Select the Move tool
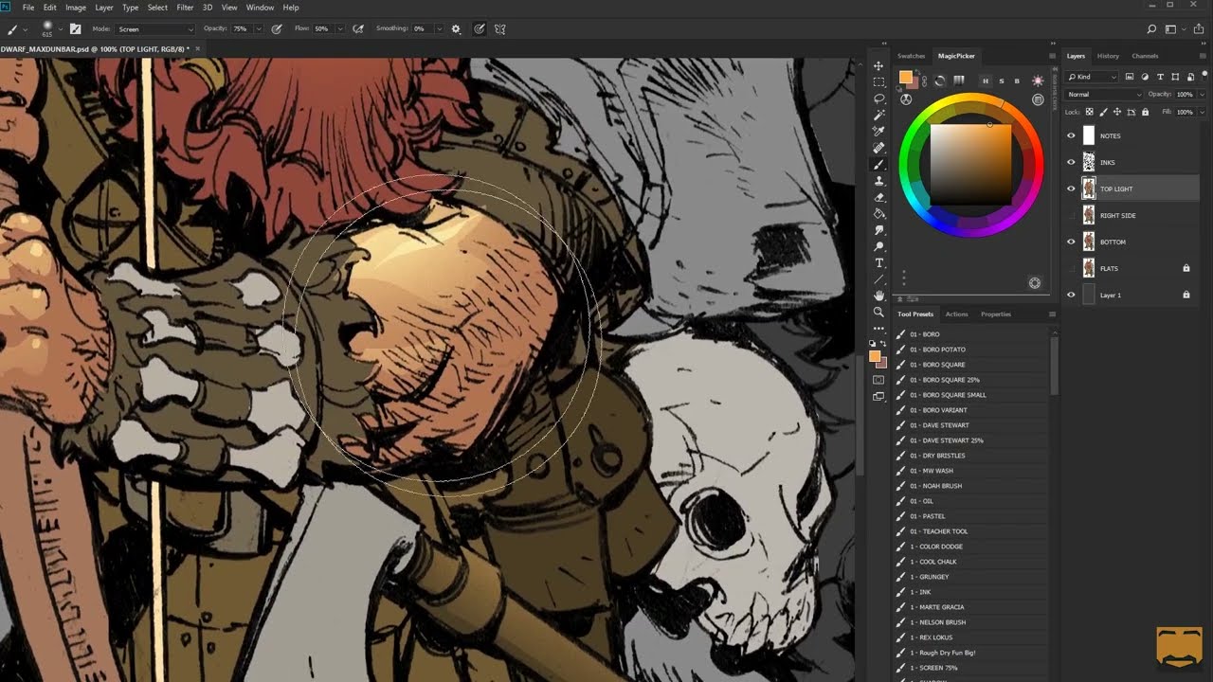1213x682 pixels. [878, 65]
